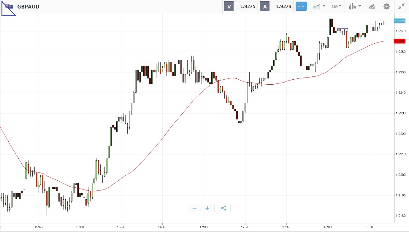Screen dimensions: 409x232
Task: Click the buy price 1.9279 field
Action: click(x=283, y=6)
